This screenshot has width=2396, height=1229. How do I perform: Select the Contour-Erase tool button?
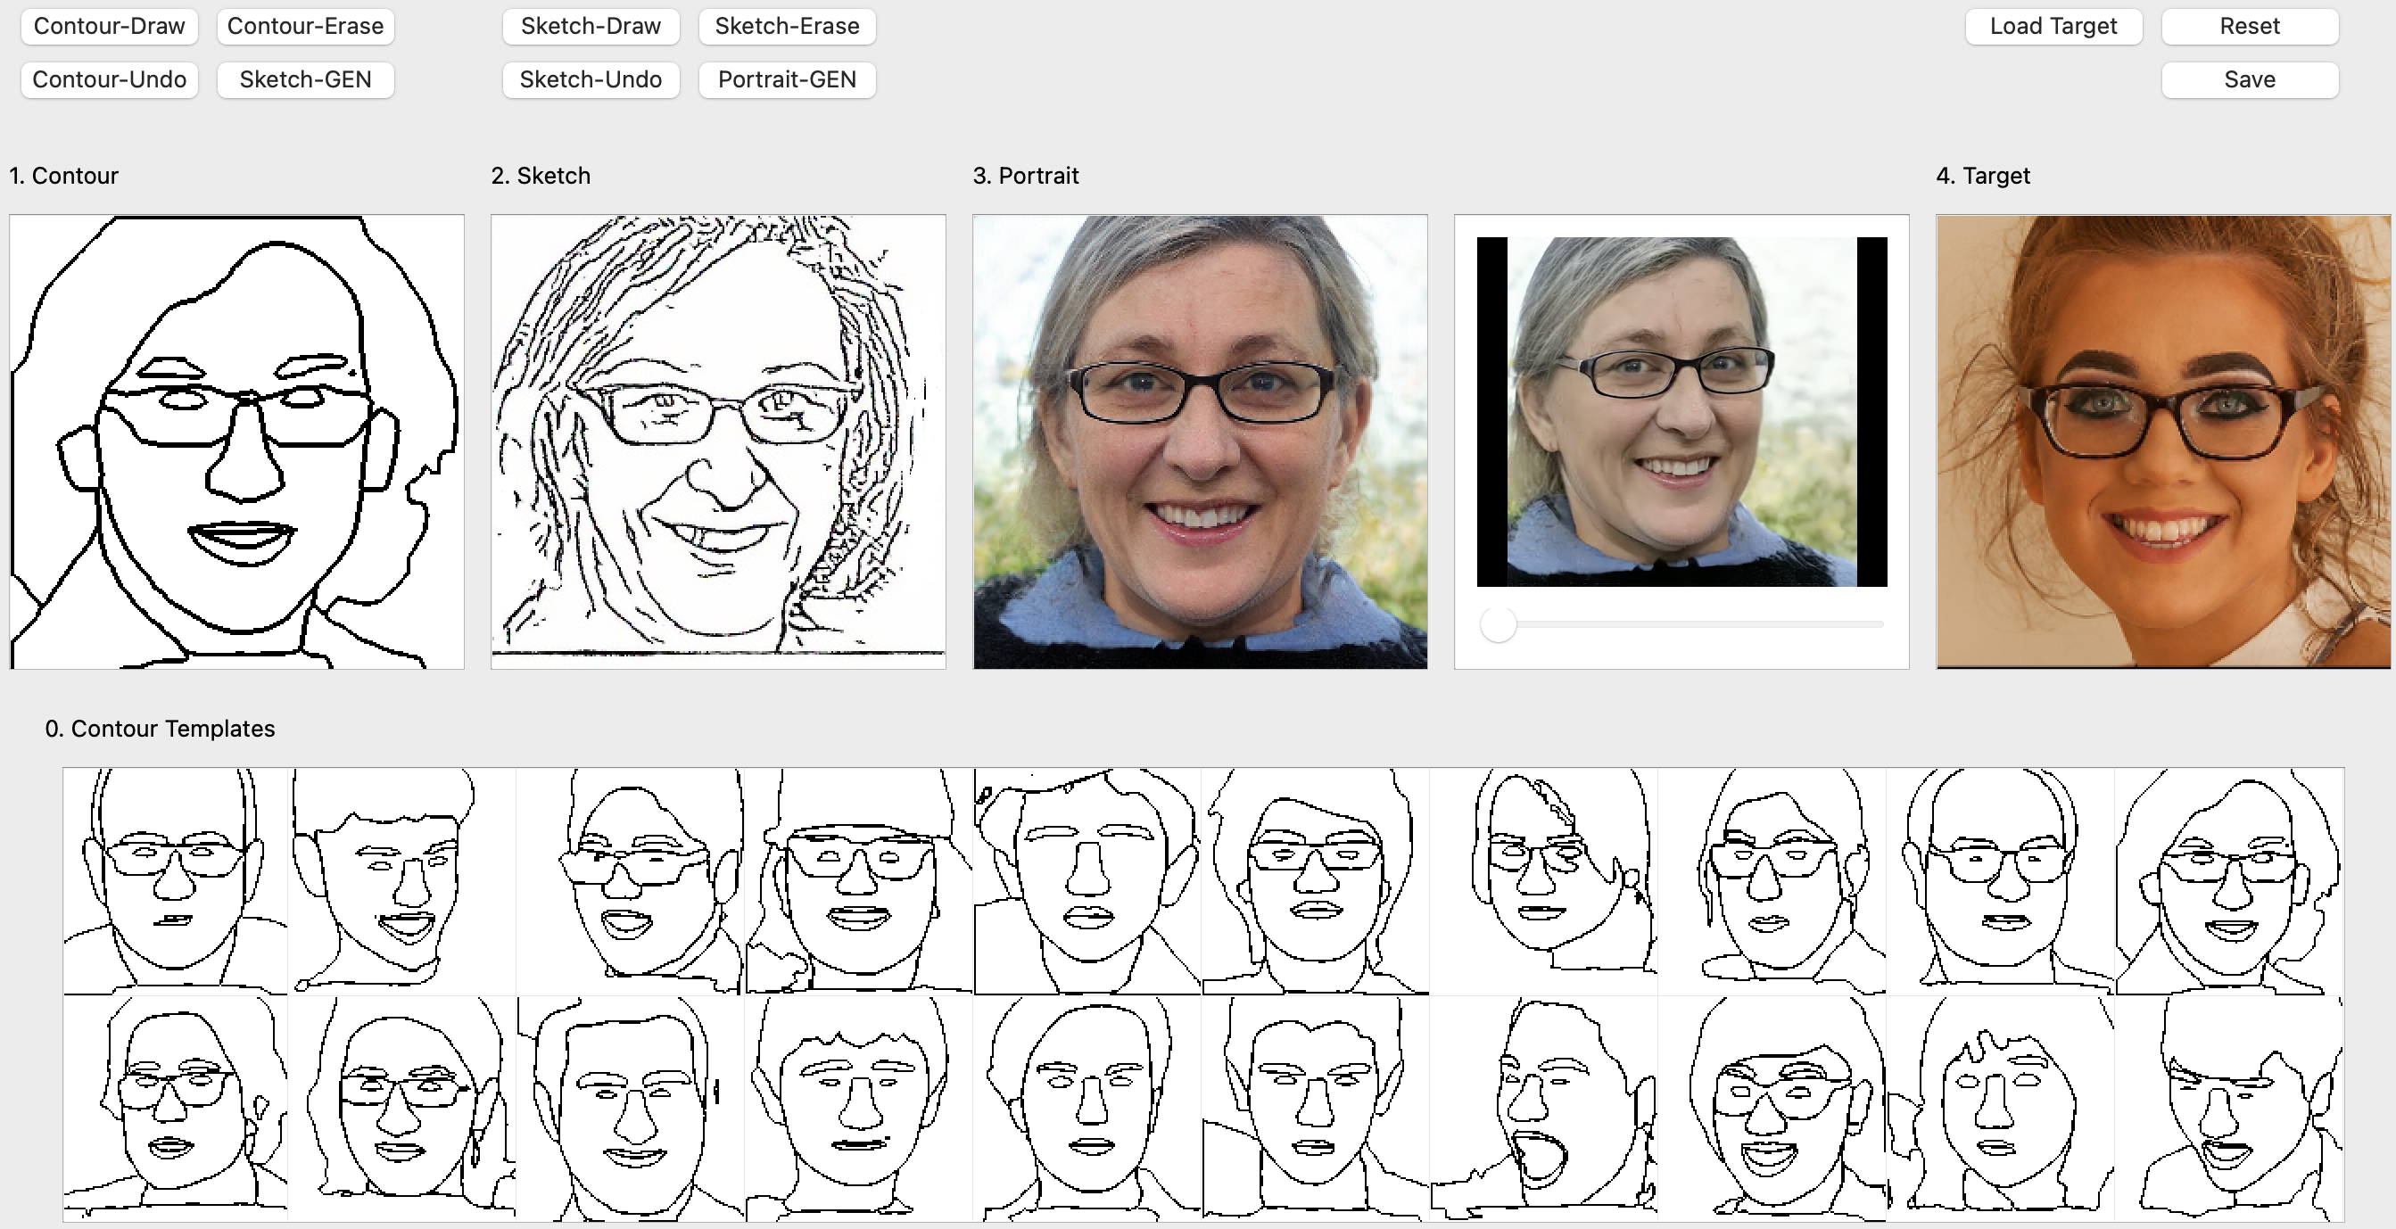(305, 26)
